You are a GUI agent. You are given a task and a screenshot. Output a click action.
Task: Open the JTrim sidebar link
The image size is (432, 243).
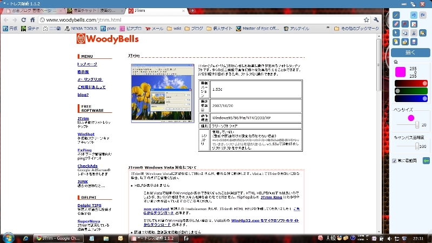click(83, 118)
